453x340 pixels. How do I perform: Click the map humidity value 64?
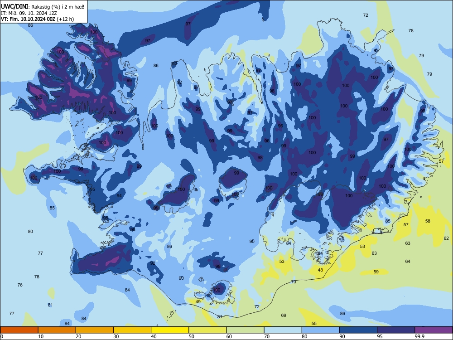click(408, 262)
